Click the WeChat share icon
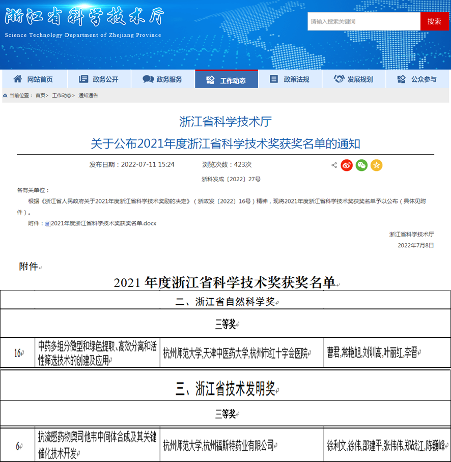This screenshot has height=462, width=451. 361,165
